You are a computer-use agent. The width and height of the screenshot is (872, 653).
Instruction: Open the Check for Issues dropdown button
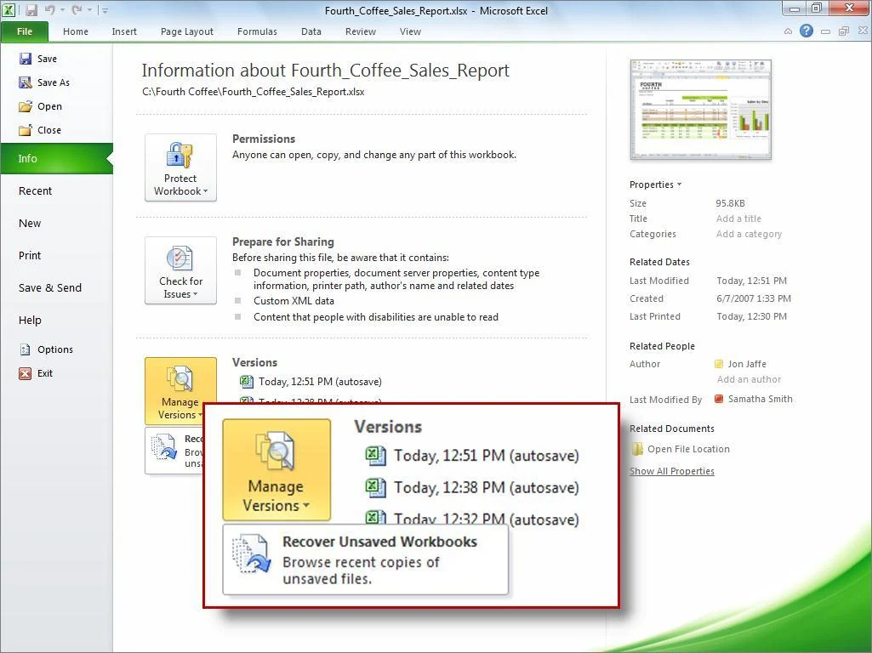click(180, 270)
